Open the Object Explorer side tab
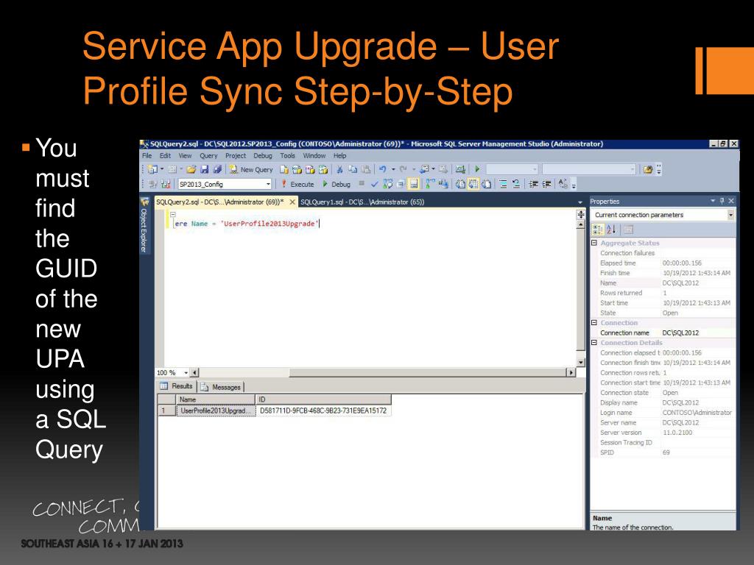 coord(144,225)
